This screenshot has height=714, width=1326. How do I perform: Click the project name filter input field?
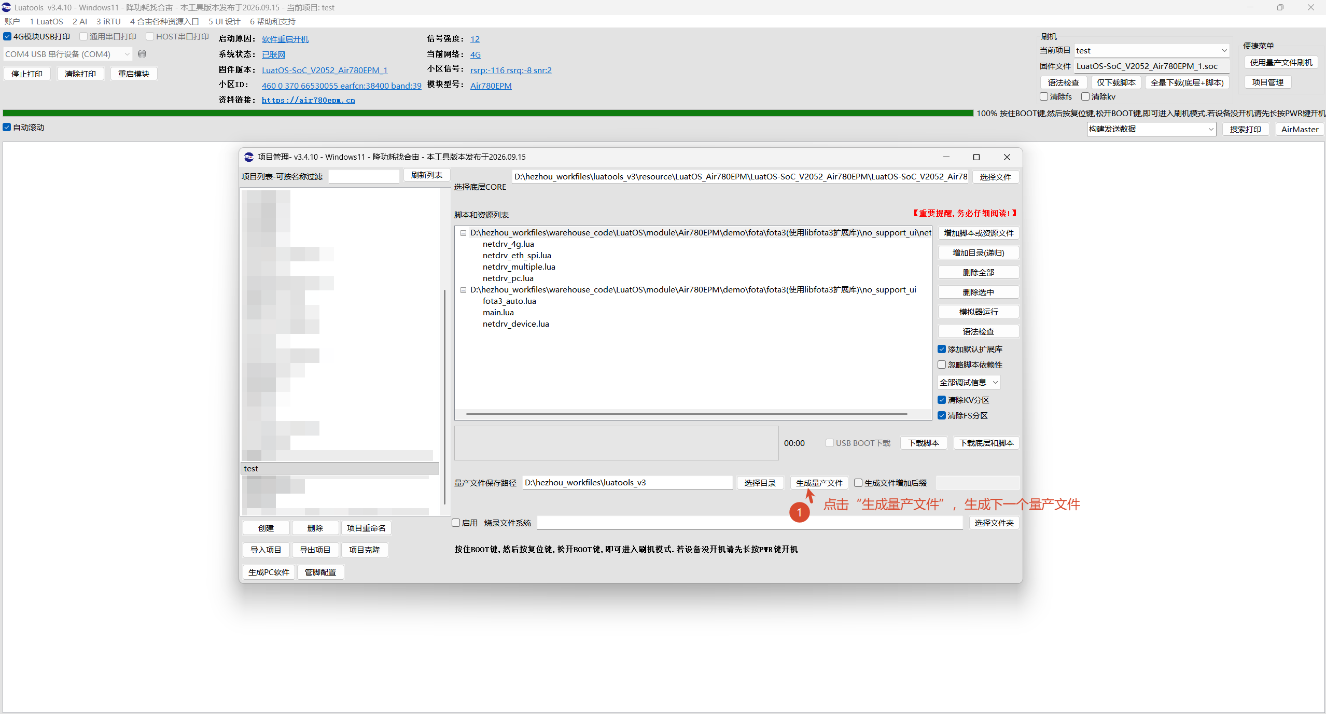point(364,176)
